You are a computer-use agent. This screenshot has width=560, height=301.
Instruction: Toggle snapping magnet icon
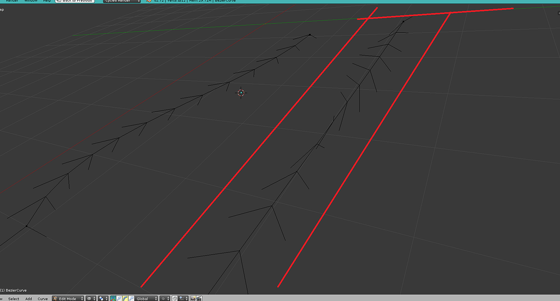(x=174, y=298)
